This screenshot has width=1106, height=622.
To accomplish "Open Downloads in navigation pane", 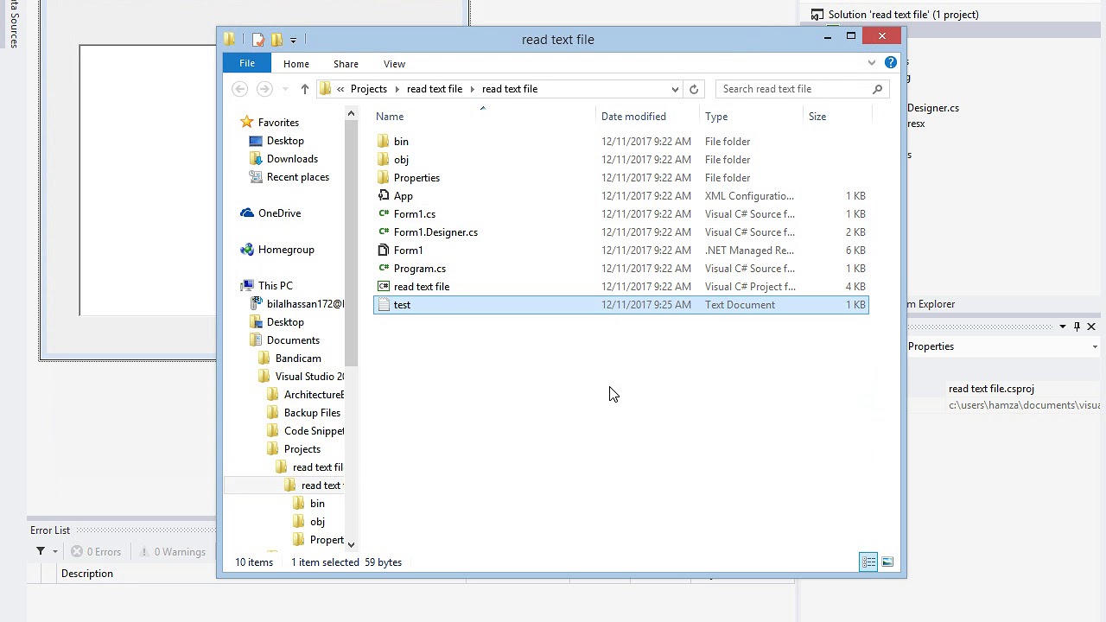I will coord(292,159).
